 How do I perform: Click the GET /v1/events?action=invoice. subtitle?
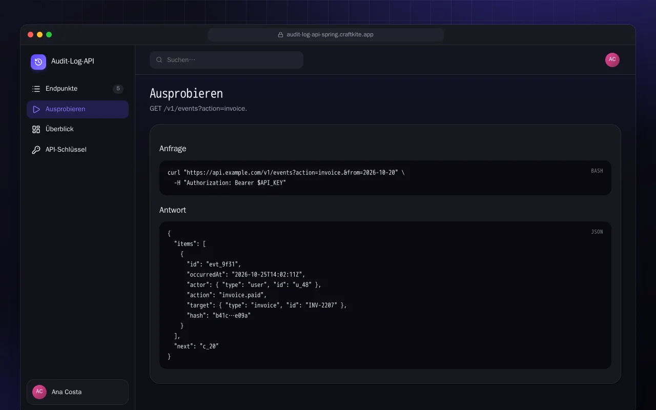point(198,109)
